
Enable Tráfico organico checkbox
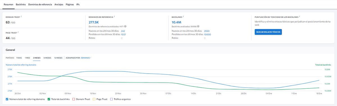point(112,99)
